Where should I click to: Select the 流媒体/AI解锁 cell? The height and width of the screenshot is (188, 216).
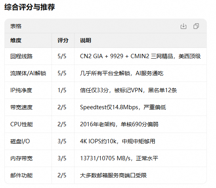click(x=28, y=73)
